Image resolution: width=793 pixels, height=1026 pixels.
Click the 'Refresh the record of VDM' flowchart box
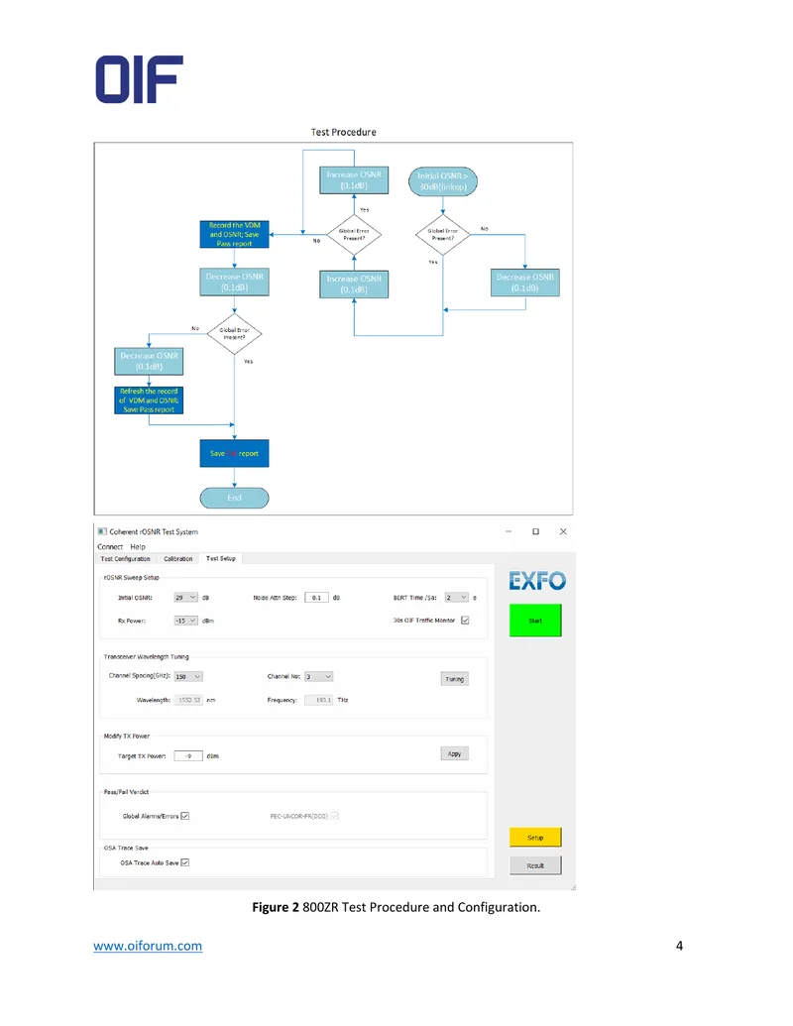pos(149,400)
